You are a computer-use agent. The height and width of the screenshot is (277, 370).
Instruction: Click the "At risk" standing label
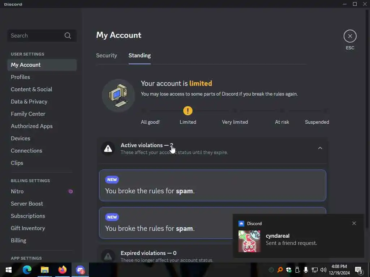coord(282,122)
